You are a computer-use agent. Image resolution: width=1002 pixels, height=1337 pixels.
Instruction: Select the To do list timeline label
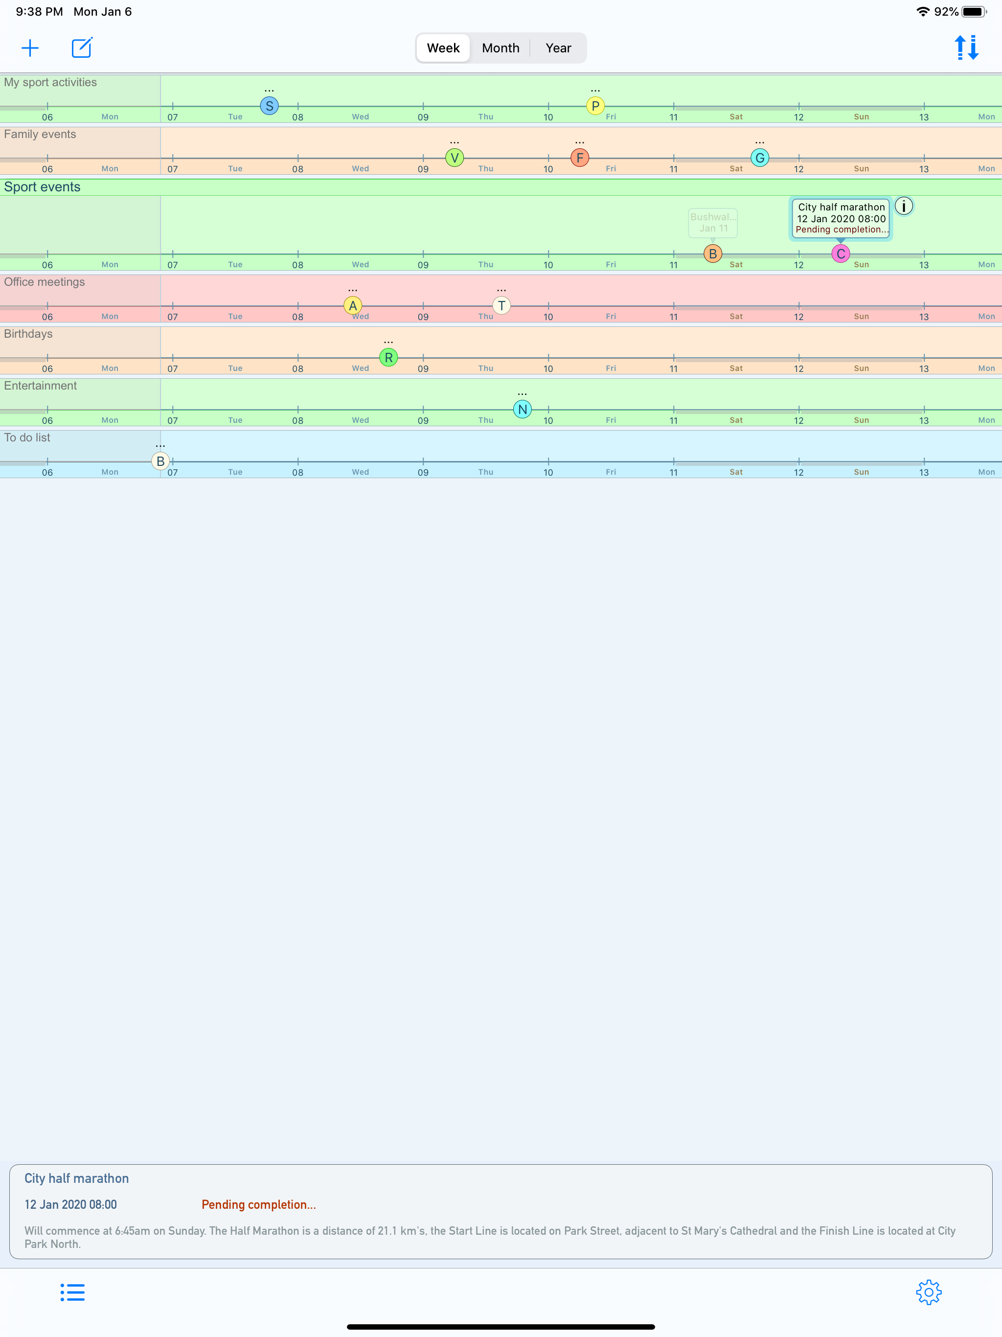26,438
